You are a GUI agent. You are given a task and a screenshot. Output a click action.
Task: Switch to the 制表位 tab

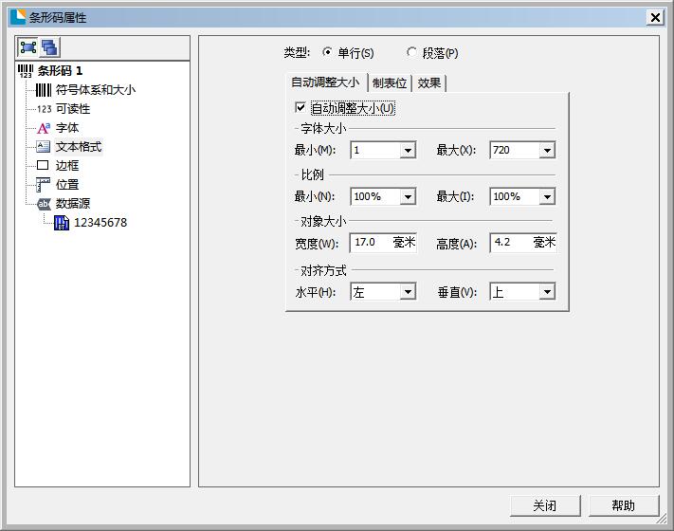tap(390, 83)
